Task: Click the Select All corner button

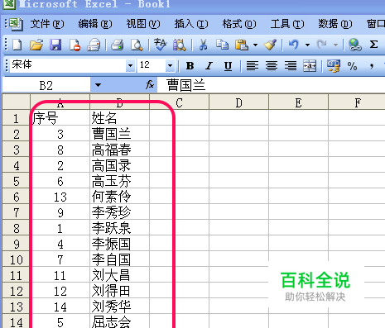Action: pos(16,102)
